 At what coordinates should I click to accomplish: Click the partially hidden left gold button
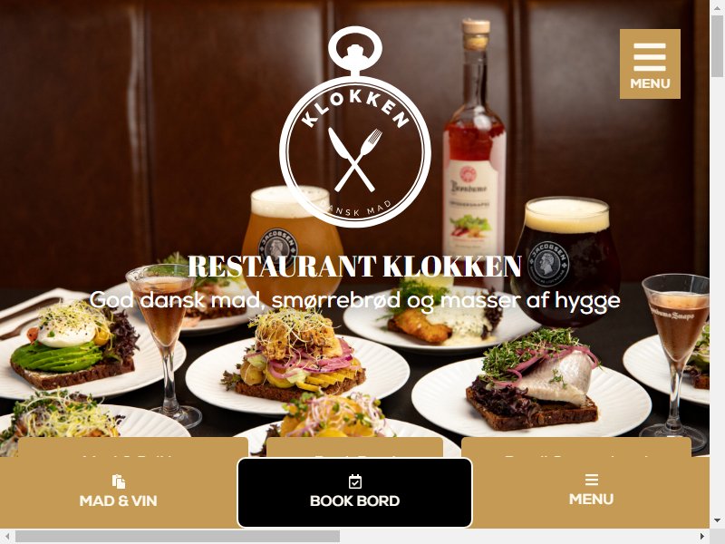133,447
